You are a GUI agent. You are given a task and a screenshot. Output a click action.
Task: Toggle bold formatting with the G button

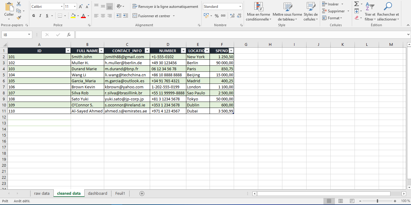[34, 16]
